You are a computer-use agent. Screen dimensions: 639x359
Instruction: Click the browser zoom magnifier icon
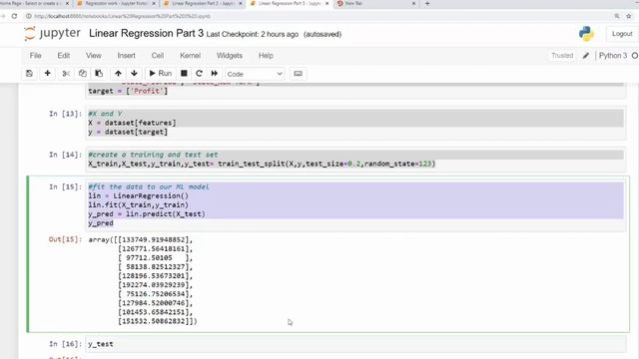(617, 16)
